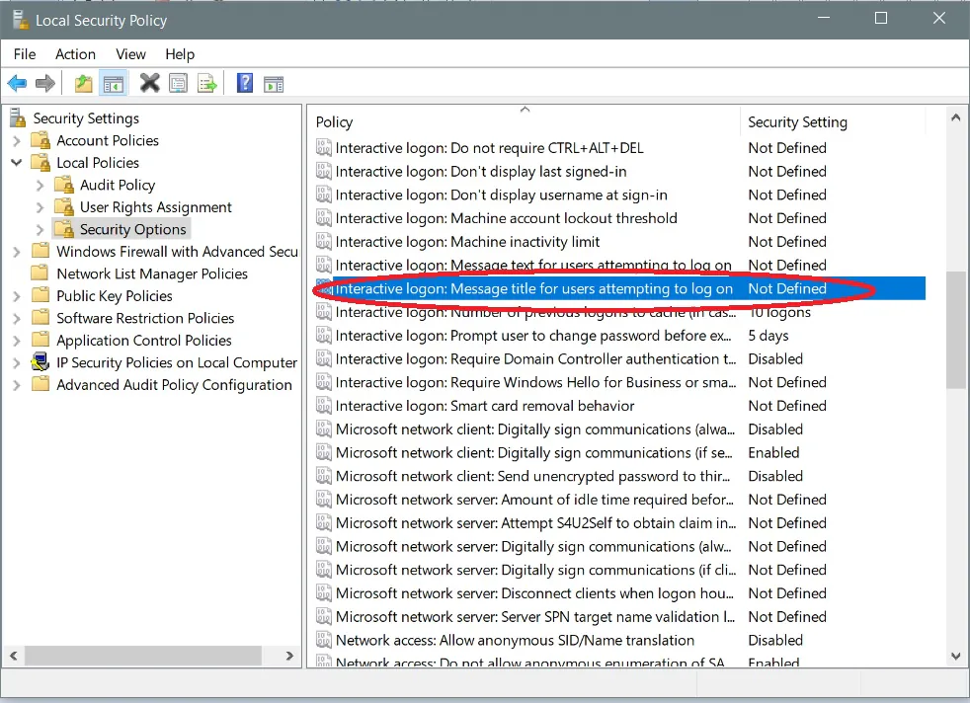970x703 pixels.
Task: Click the policy icon beside Smart card removal behavior
Action: (324, 406)
